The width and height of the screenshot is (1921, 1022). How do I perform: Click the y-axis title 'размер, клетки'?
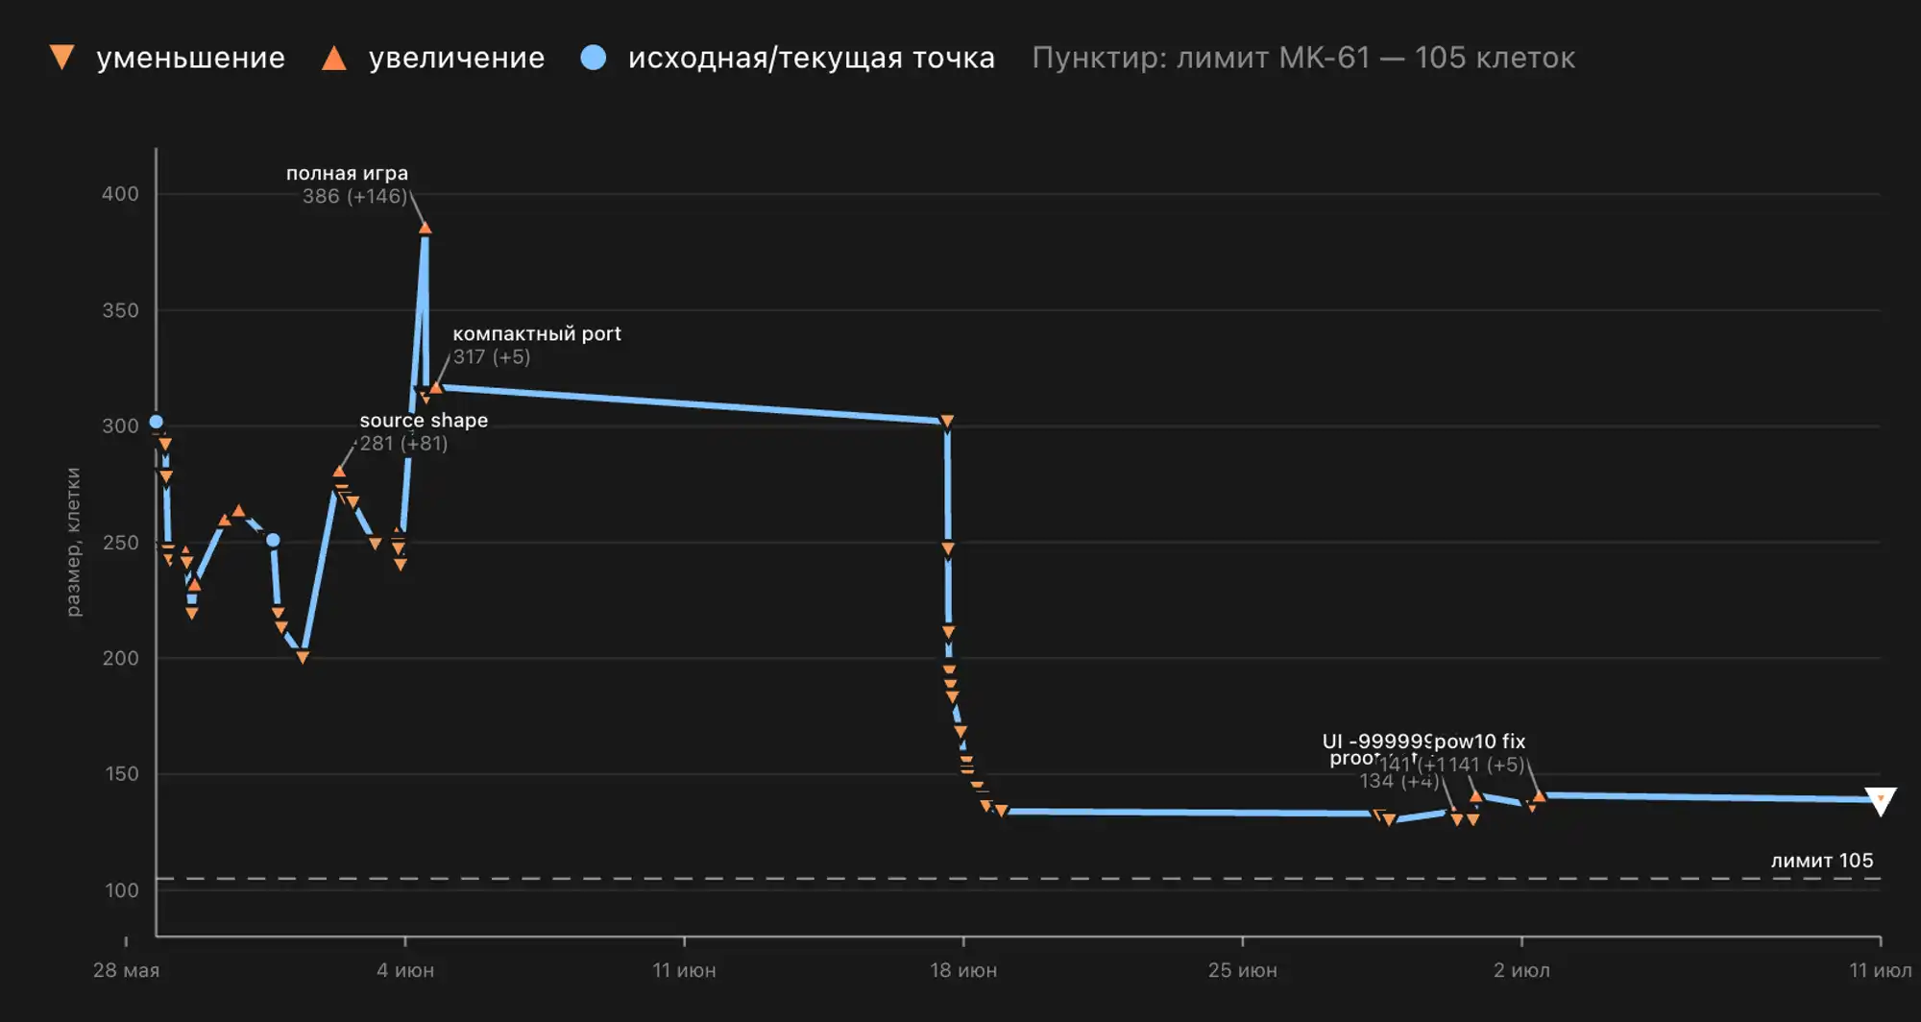click(73, 542)
